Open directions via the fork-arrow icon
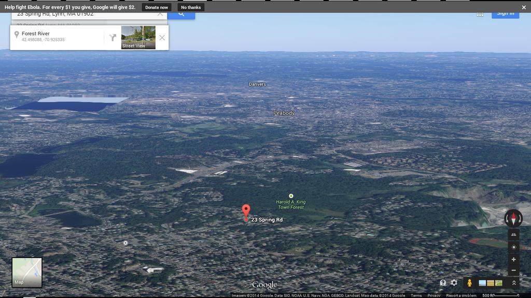Viewport: 531px width, 298px height. (x=113, y=38)
